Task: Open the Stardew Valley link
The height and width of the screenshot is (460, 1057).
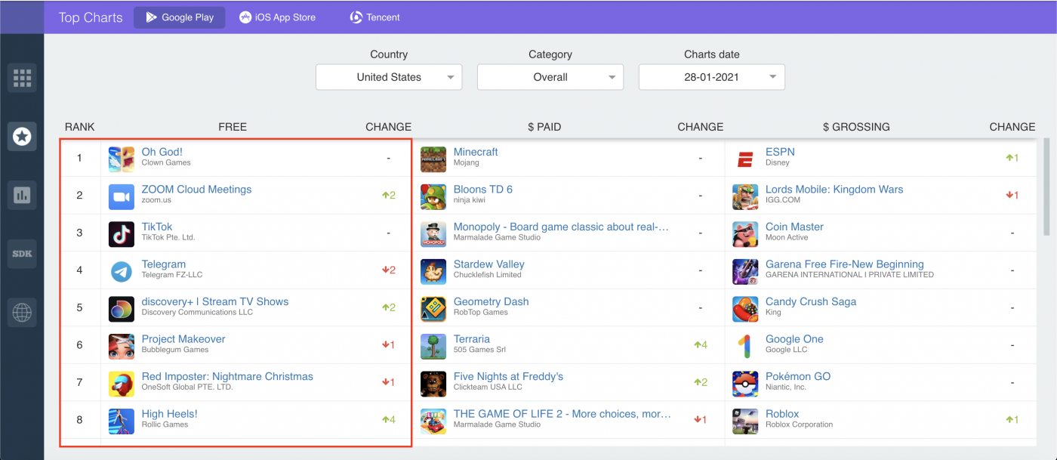Action: [488, 264]
